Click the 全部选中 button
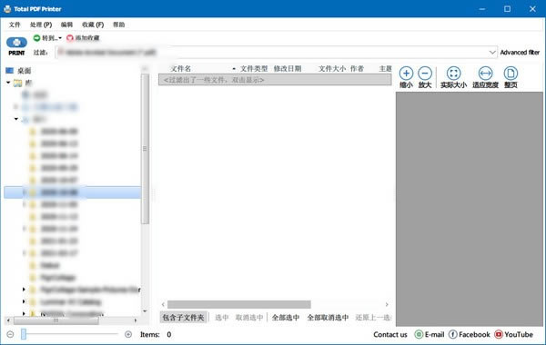Viewport: 546px width, 345px height. click(x=285, y=317)
